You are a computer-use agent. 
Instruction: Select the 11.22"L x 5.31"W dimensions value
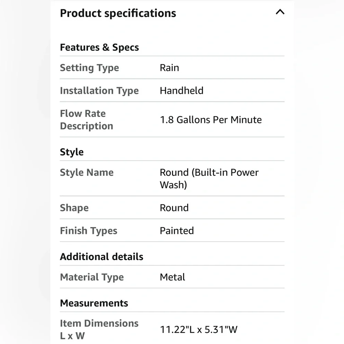point(199,330)
